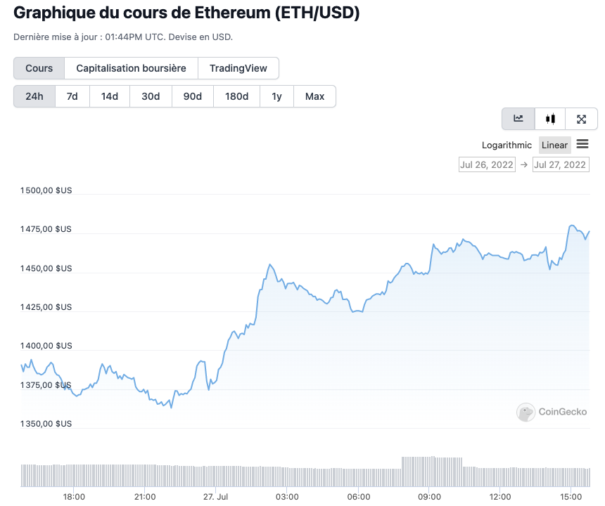
Task: Switch to line chart view
Action: pyautogui.click(x=518, y=119)
